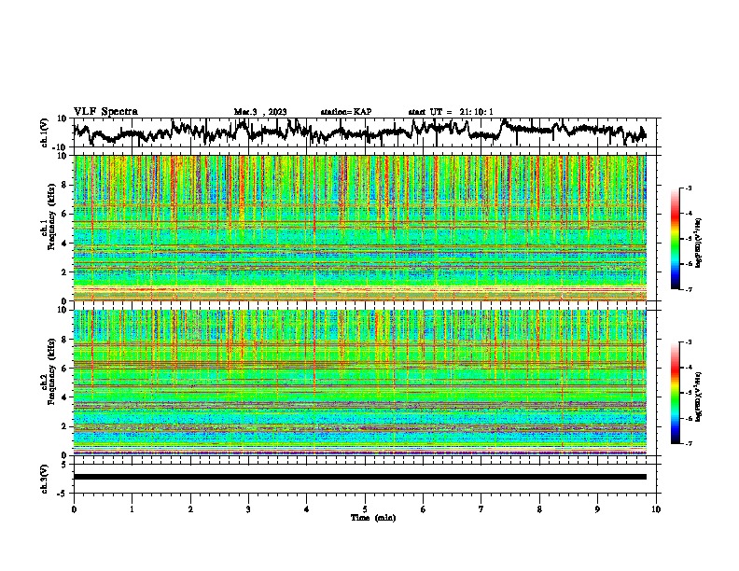This screenshot has width=739, height=571.
Task: Click the ch.1 spectrogram image panel
Action: coord(360,228)
